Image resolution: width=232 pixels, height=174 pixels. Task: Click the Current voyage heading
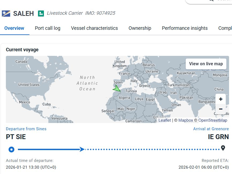(x=22, y=50)
